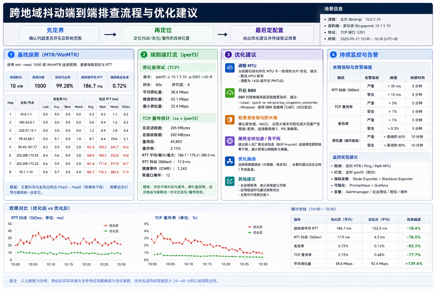This screenshot has width=436, height=290.
Task: Select hop row 100.64.0.1
Action: 69,123
